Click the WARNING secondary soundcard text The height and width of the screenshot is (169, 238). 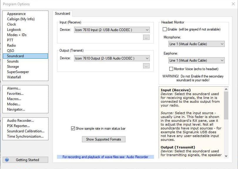pyautogui.click(x=193, y=78)
